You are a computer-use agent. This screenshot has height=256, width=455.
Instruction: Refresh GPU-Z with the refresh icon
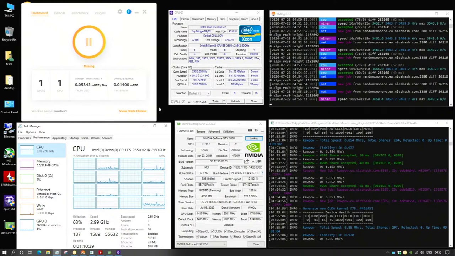[256, 130]
